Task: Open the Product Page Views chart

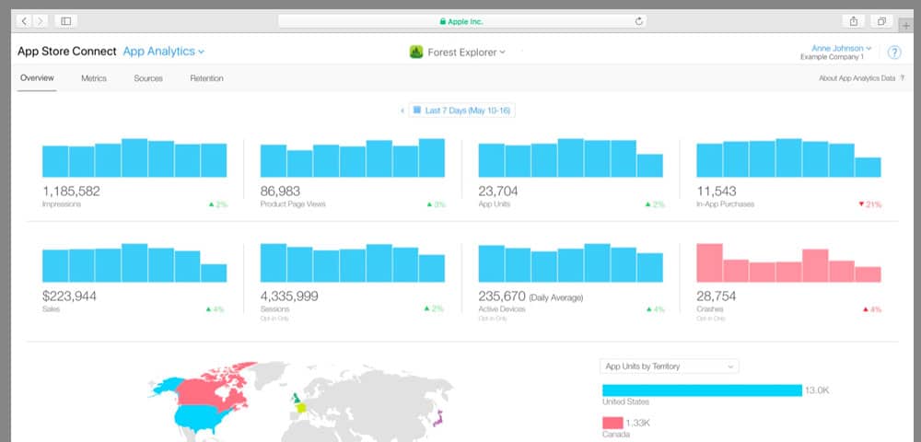Action: coord(353,157)
